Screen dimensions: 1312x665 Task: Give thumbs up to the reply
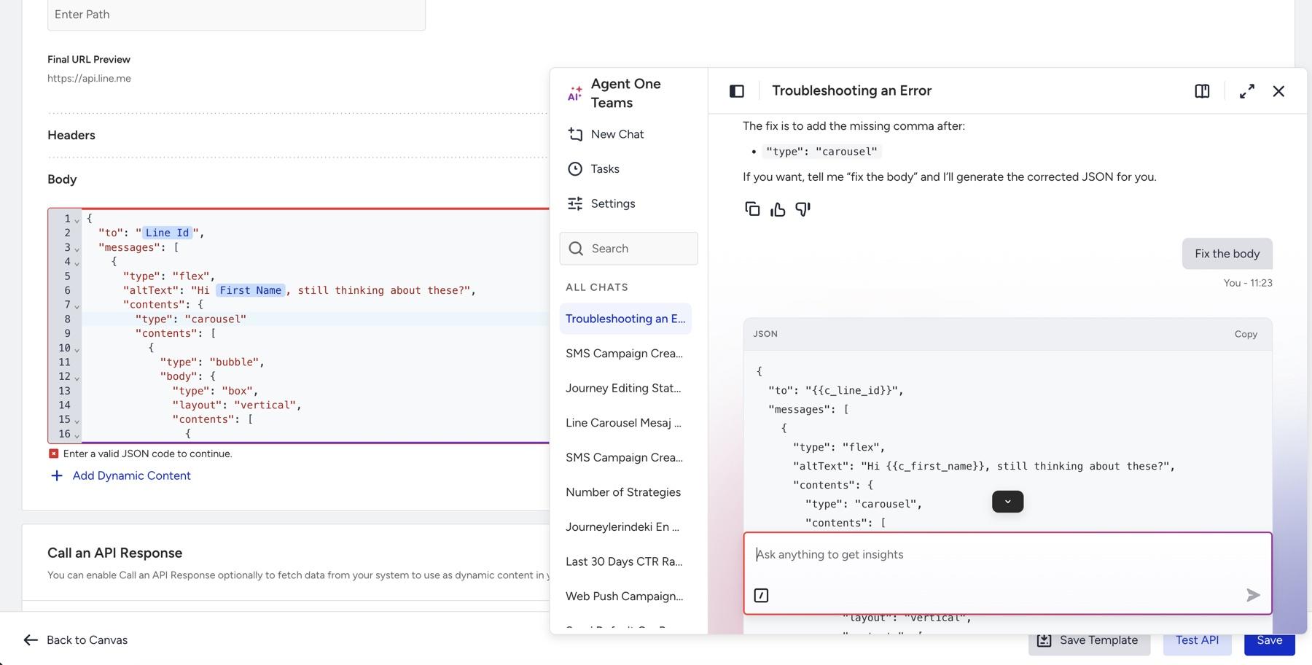(778, 209)
